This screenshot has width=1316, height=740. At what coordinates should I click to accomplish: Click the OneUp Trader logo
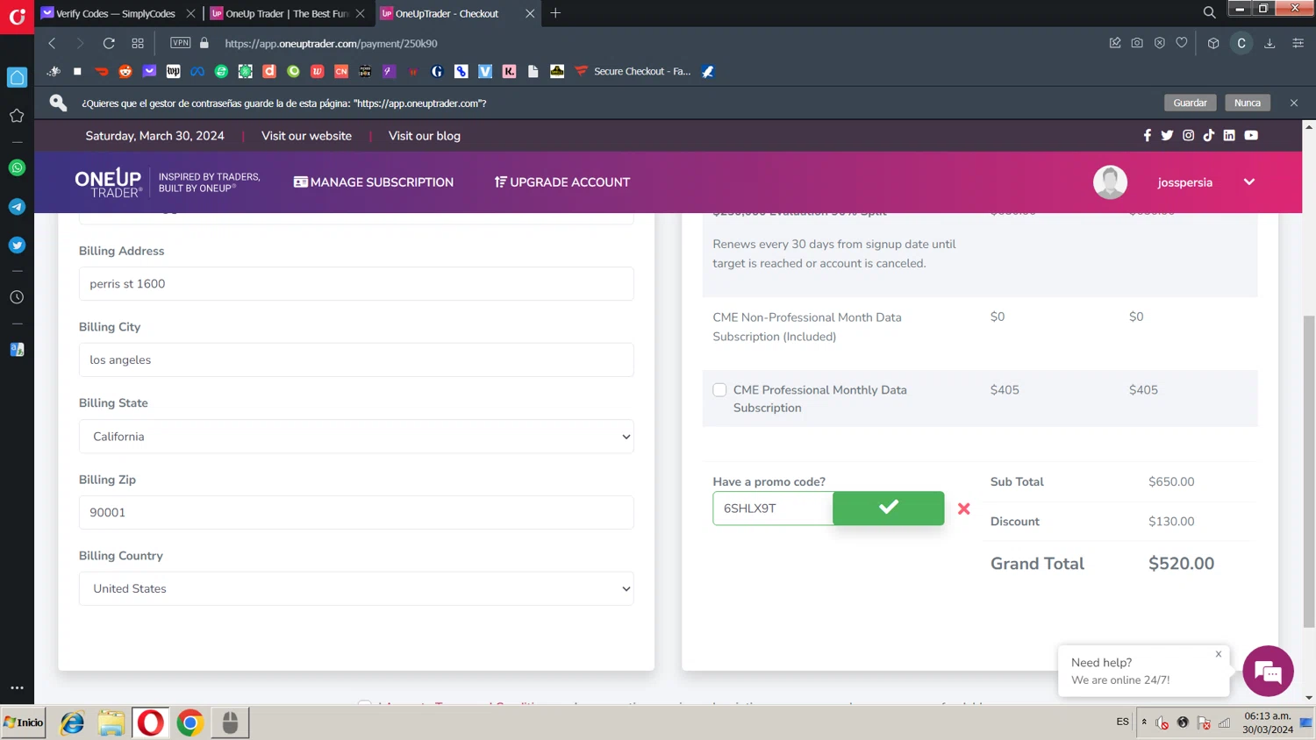109,182
